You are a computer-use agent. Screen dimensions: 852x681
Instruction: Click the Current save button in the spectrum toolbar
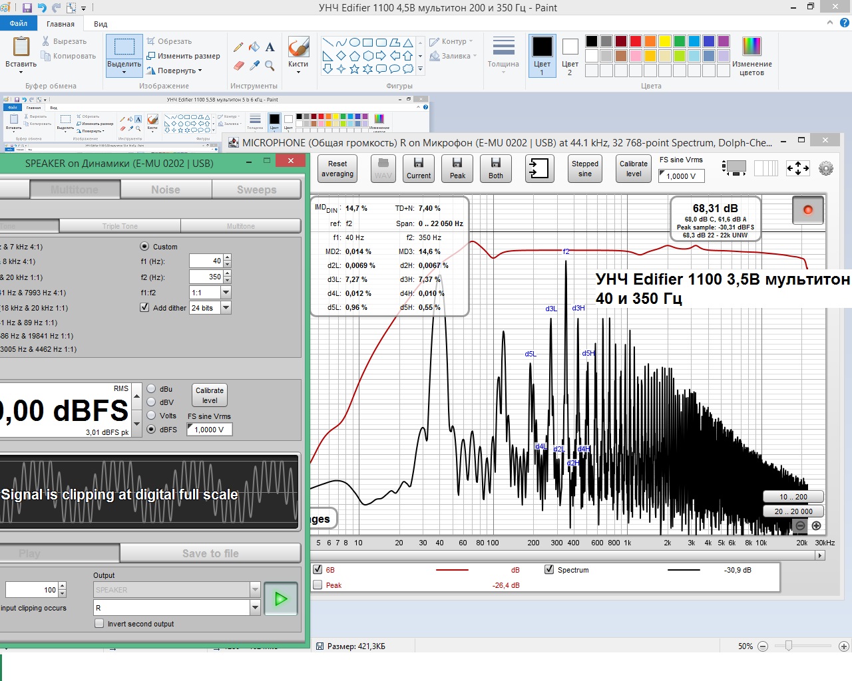click(419, 168)
